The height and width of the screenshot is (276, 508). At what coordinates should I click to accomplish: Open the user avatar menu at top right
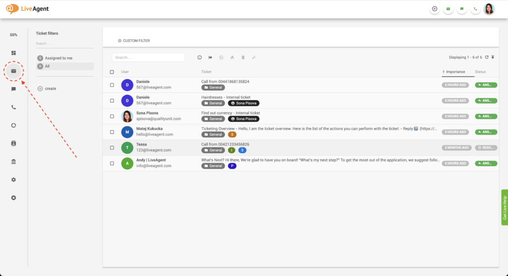(489, 9)
